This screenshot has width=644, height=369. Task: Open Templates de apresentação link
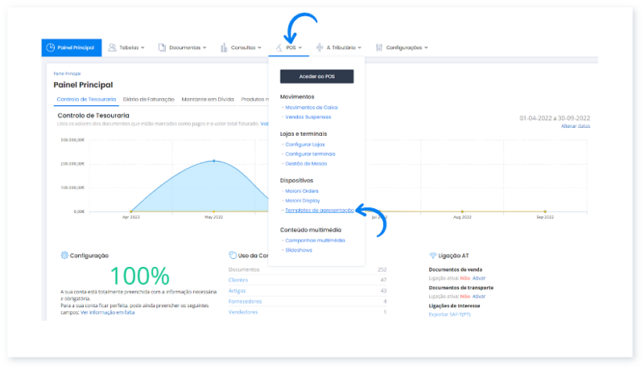pyautogui.click(x=318, y=210)
